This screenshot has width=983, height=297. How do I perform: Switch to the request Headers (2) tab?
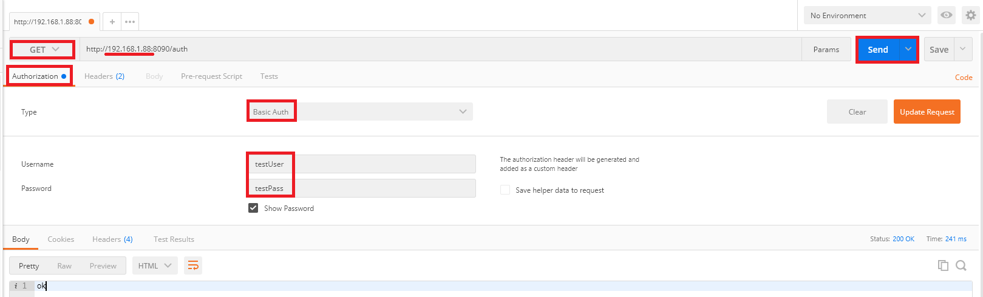pos(104,76)
